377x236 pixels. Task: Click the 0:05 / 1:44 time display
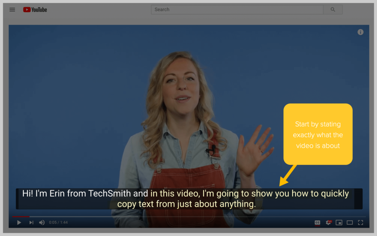[x=58, y=222]
